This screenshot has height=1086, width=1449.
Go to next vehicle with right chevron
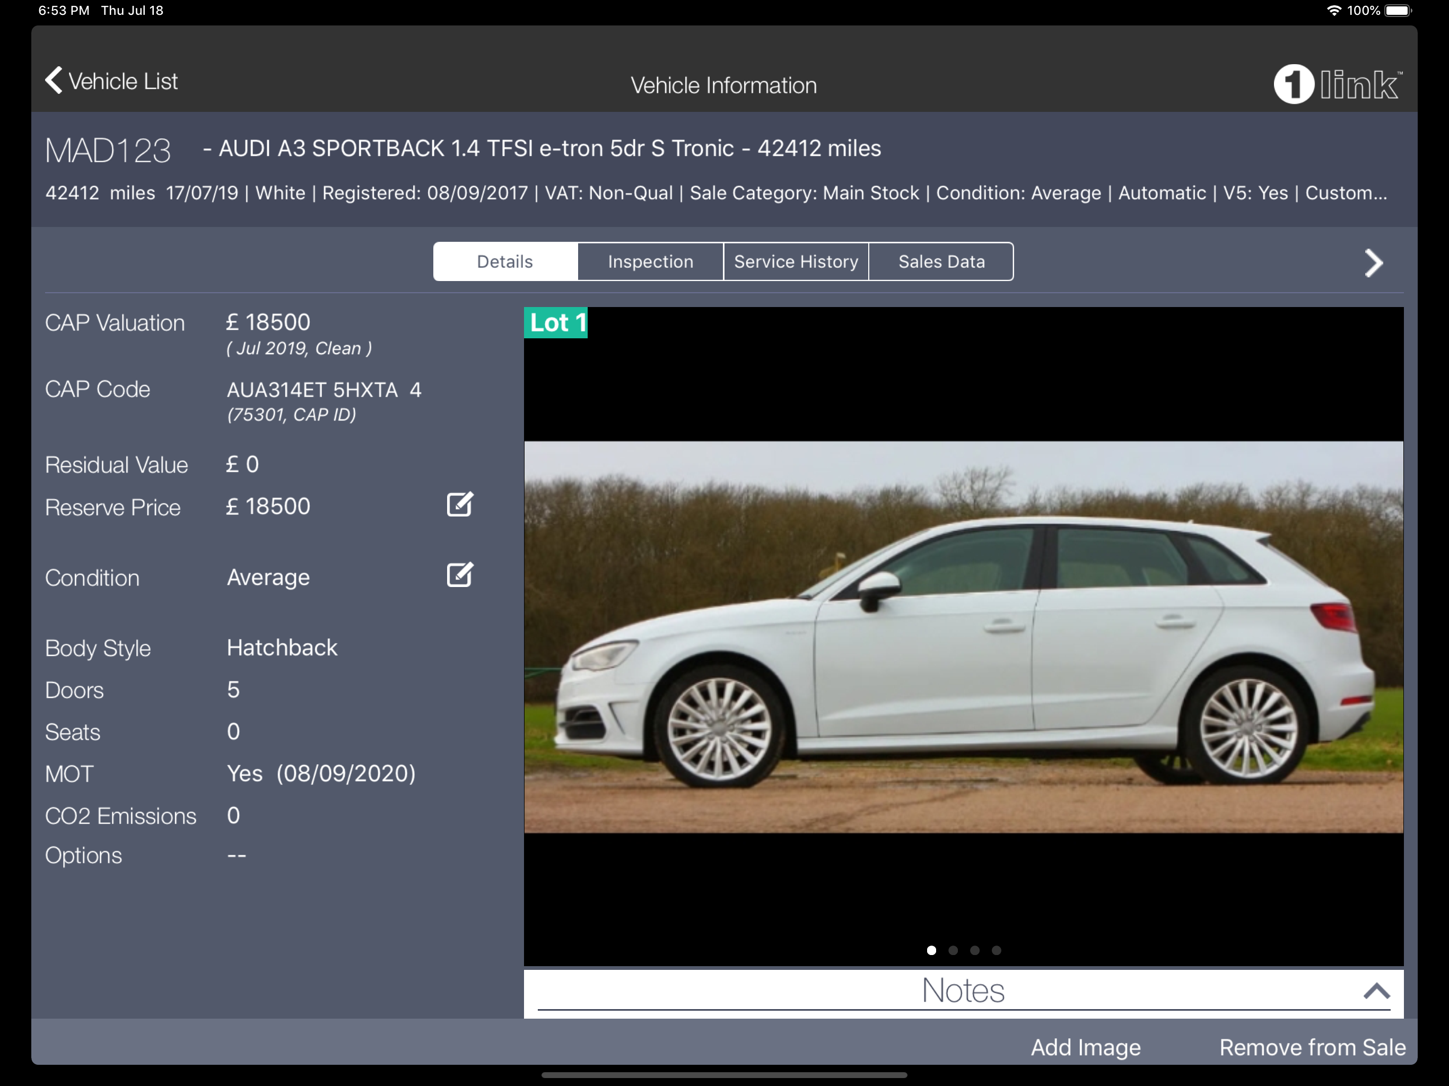(x=1373, y=264)
